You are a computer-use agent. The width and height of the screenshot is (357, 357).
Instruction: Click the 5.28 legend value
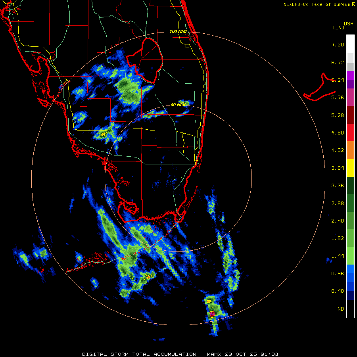[x=338, y=115]
